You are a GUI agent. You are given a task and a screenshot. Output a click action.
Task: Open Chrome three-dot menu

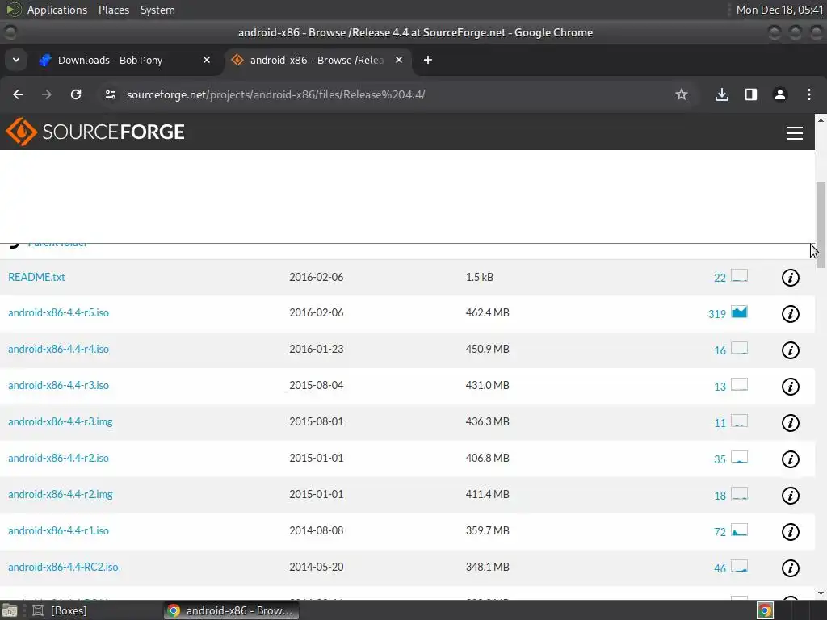coord(808,94)
